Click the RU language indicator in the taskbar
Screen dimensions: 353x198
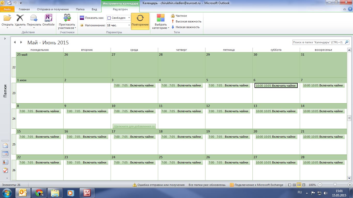(x=300, y=192)
